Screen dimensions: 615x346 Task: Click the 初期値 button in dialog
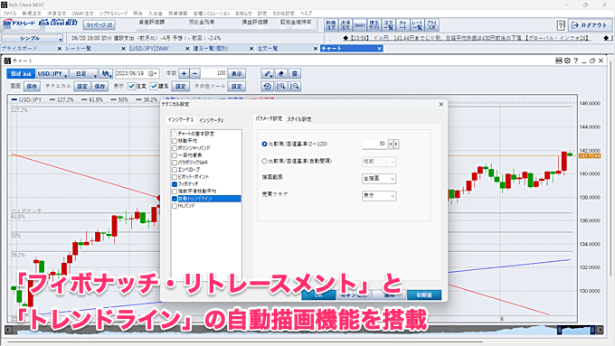pos(424,295)
